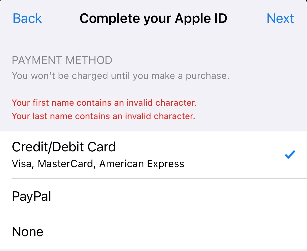
Task: Click the last name invalid character error
Action: coord(103,116)
